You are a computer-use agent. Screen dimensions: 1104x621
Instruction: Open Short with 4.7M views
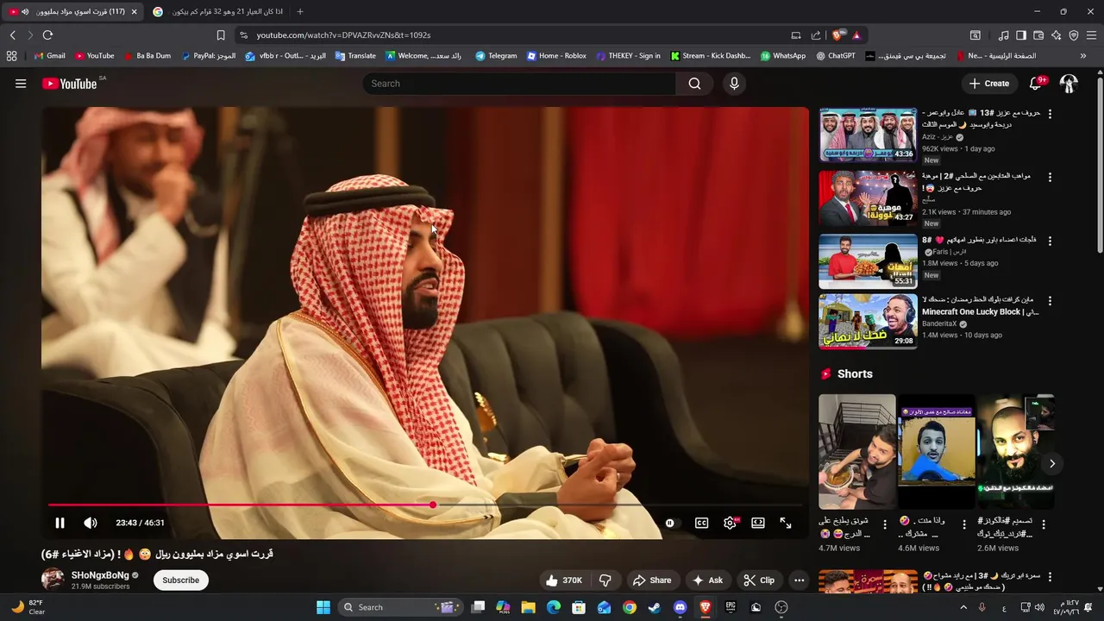[857, 452]
